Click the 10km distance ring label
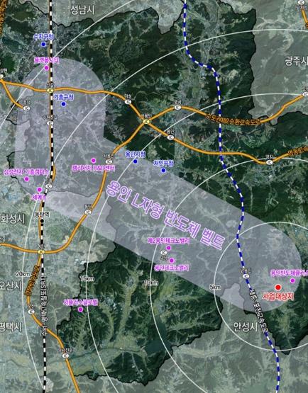 coord(151,283)
